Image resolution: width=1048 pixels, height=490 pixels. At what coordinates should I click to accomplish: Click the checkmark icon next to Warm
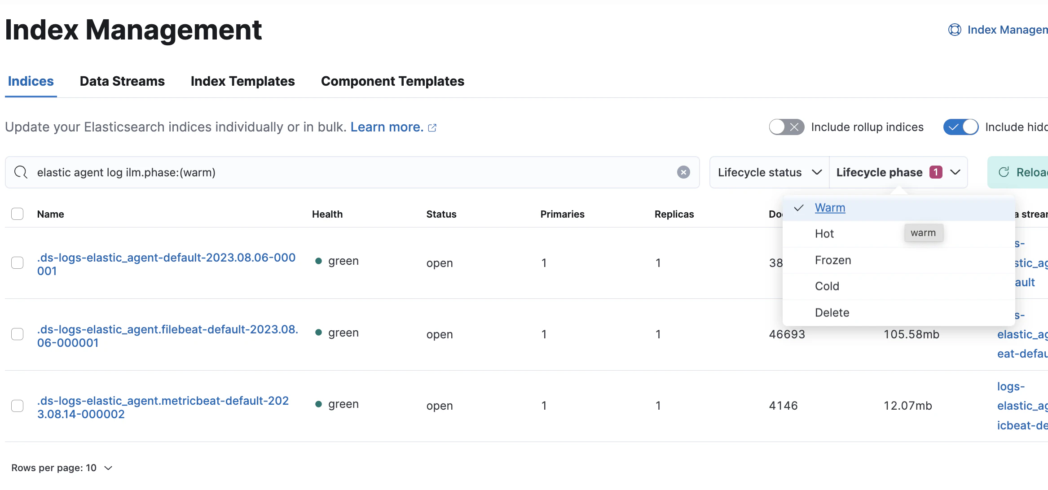tap(799, 208)
